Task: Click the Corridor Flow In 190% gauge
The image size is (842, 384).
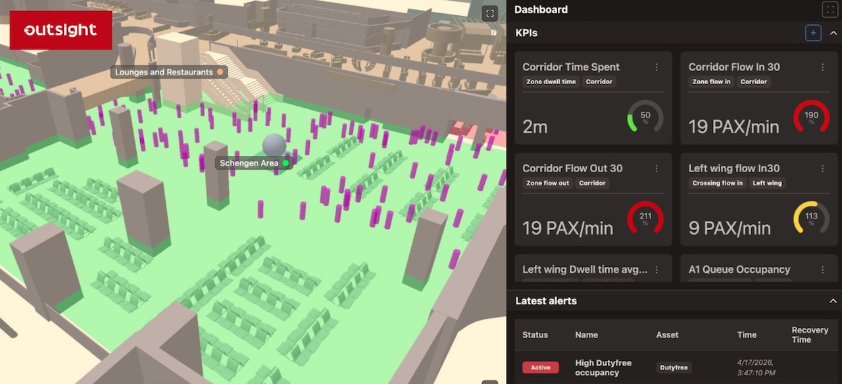Action: point(811,118)
